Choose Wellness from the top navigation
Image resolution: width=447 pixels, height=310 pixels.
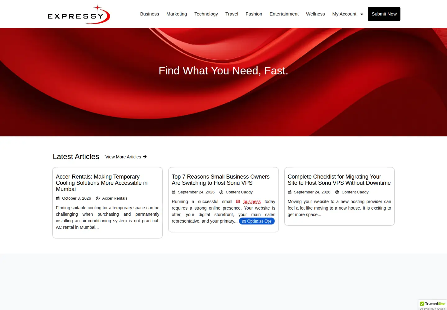click(315, 14)
